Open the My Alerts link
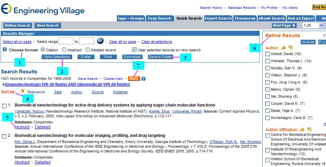 click(x=290, y=8)
